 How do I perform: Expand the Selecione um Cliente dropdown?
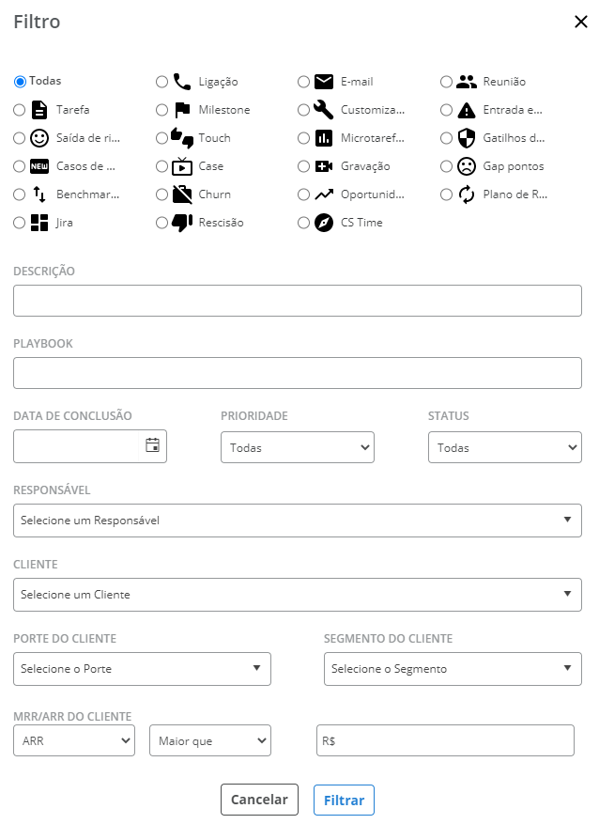(x=297, y=595)
